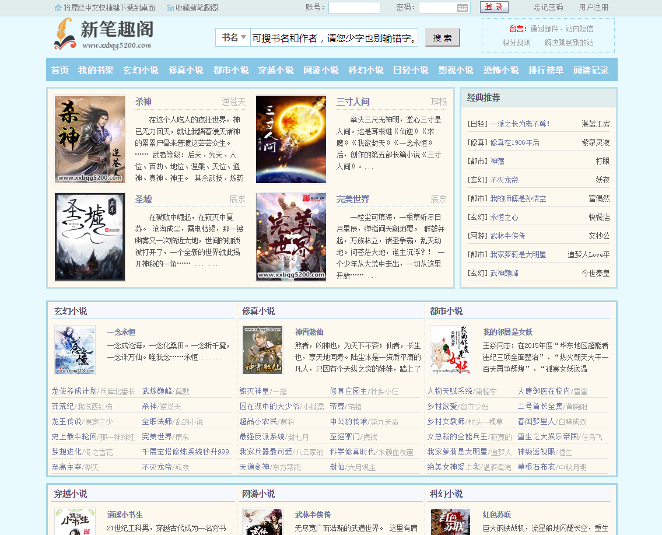Open 用户注册 registration link

[594, 8]
